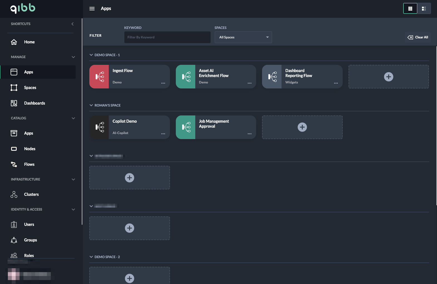The image size is (437, 284).
Task: Go to Home in the sidebar
Action: (x=29, y=42)
